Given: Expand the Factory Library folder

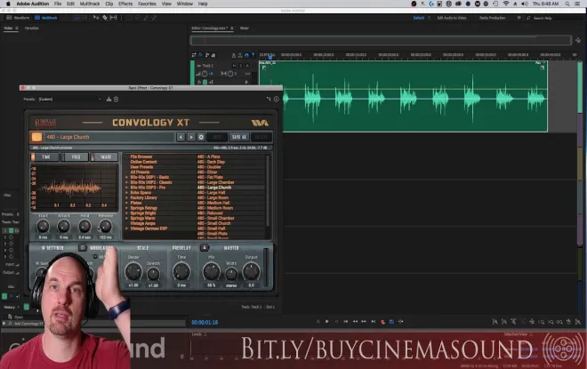Looking at the screenshot, I should tap(126, 197).
